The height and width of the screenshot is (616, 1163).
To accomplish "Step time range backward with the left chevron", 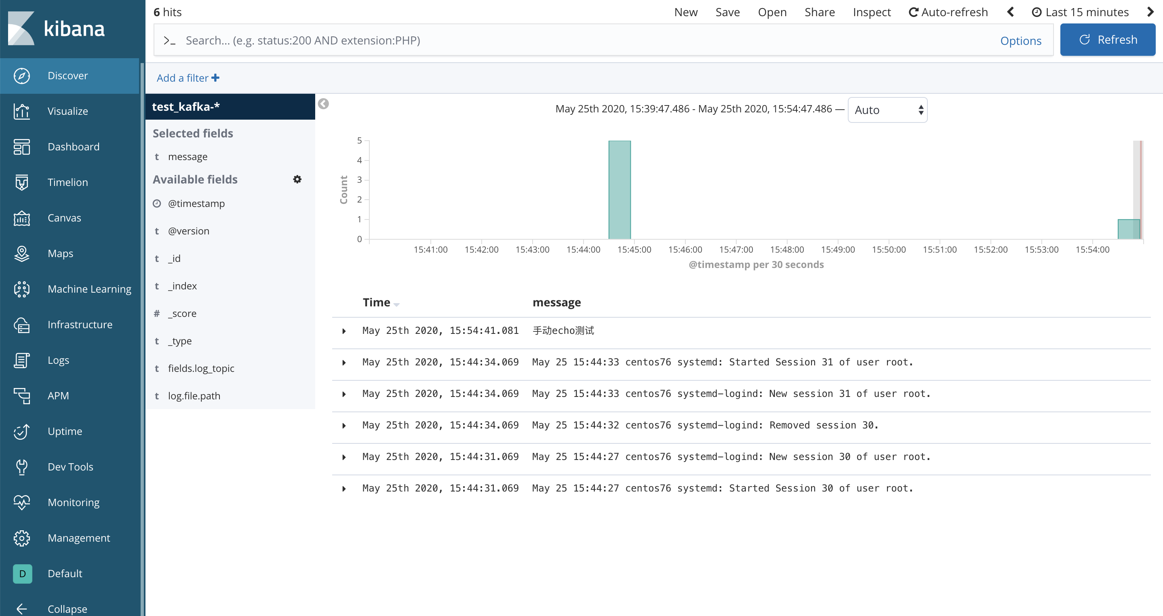I will point(1010,12).
